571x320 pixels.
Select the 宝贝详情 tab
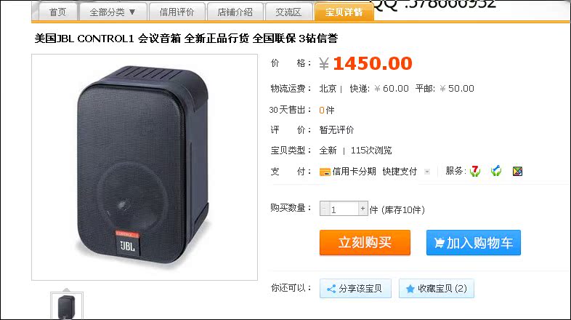click(344, 12)
